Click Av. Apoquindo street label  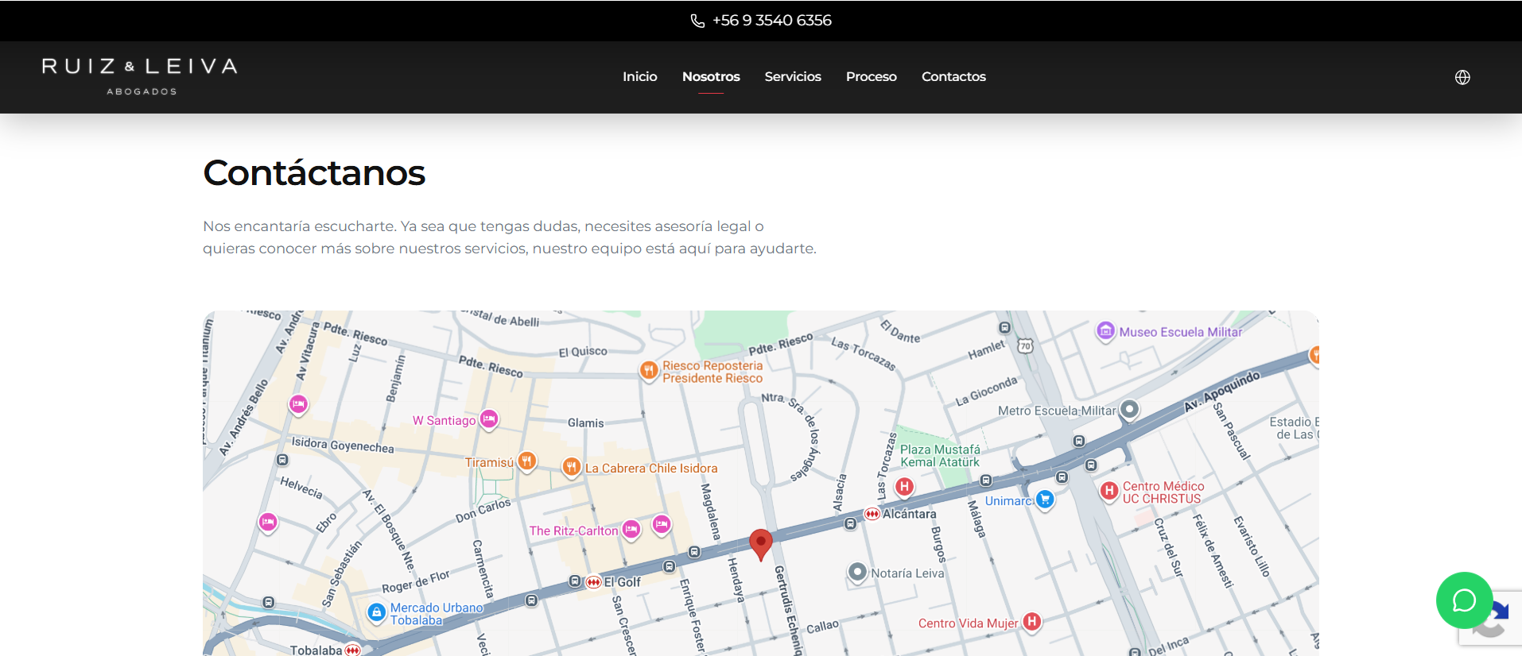click(x=1222, y=391)
